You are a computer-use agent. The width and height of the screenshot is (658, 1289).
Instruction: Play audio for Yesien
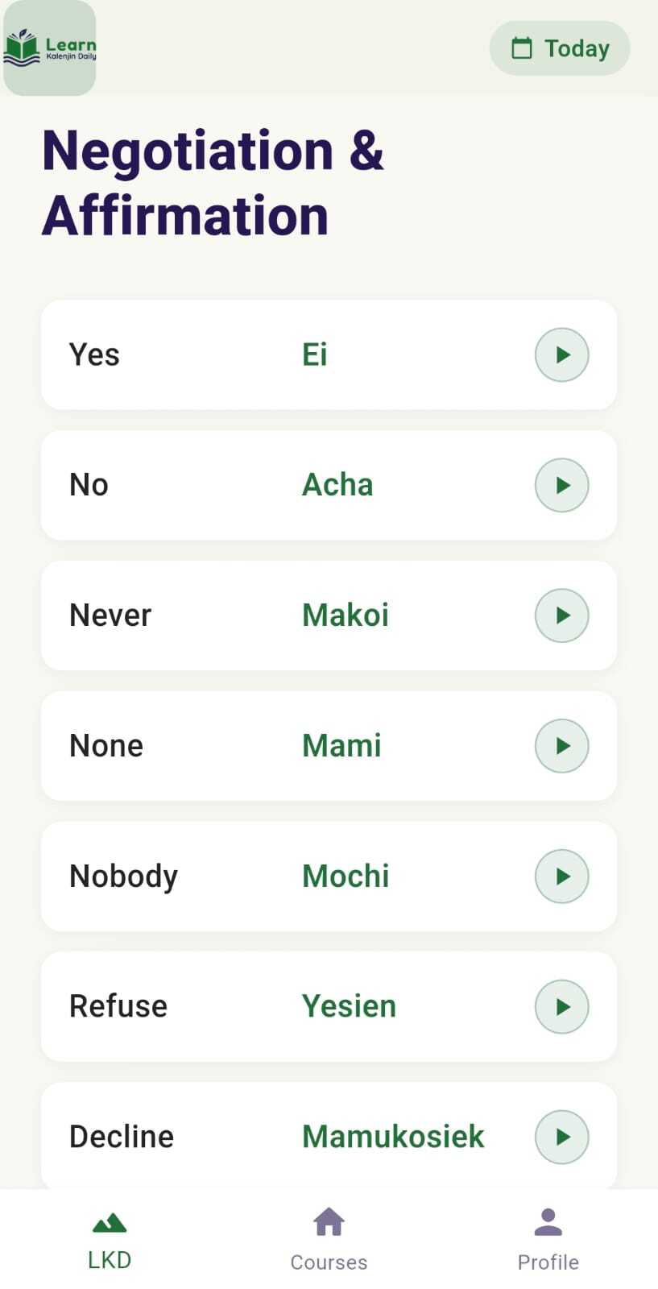pyautogui.click(x=561, y=1006)
